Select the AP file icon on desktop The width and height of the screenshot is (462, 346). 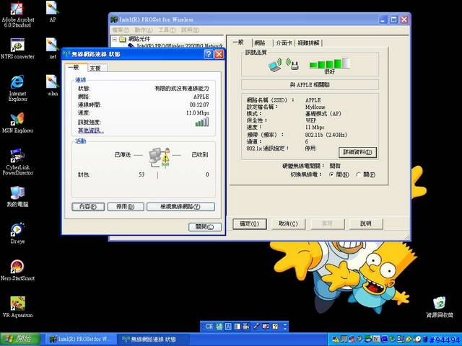pos(53,12)
